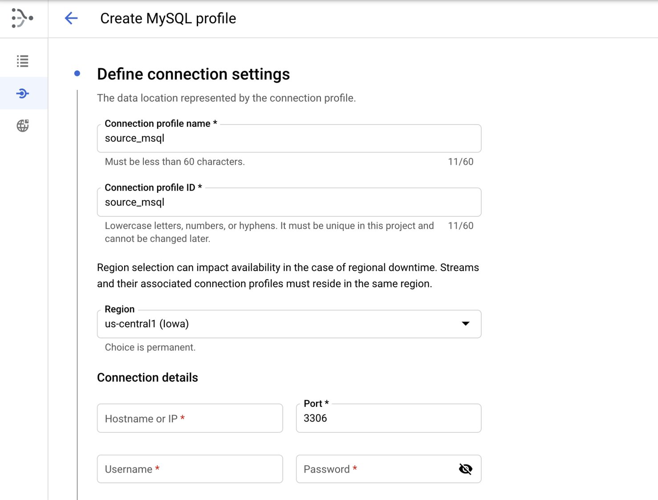Click 'Must be less than 60 characters.' hint

(x=175, y=162)
